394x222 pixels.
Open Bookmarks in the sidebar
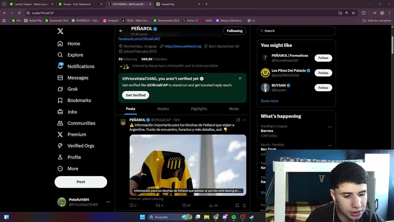coord(74,101)
